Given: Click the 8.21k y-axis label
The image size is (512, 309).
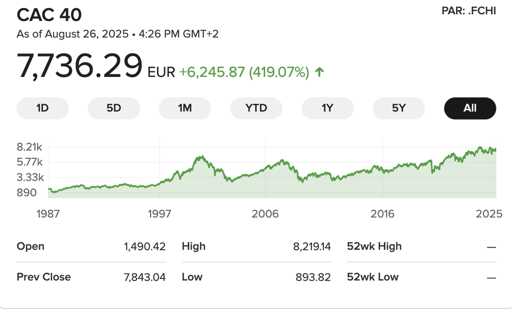Looking at the screenshot, I should tap(30, 147).
